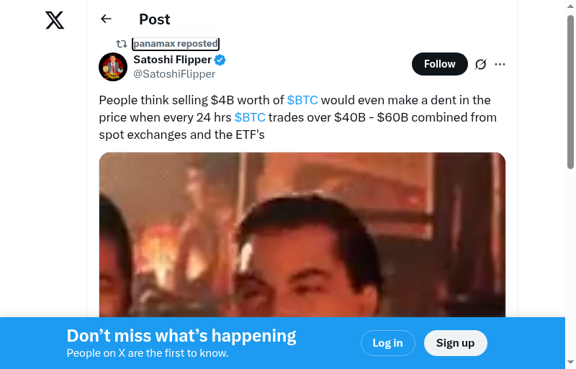Click the second $BTC cashtag after 24 hrs
The height and width of the screenshot is (369, 576).
250,117
